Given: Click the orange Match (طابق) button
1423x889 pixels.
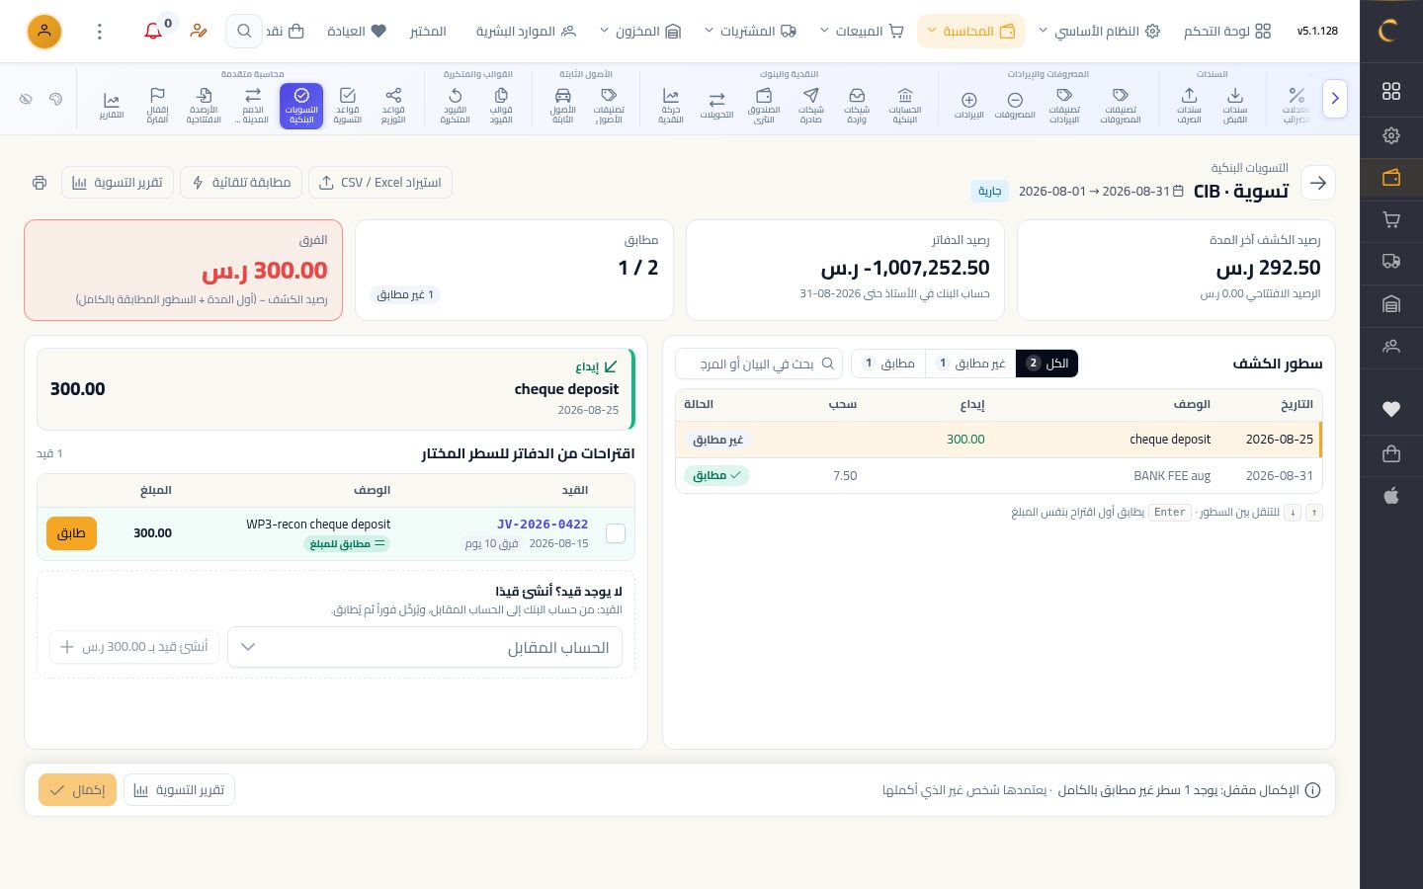Looking at the screenshot, I should [x=71, y=533].
